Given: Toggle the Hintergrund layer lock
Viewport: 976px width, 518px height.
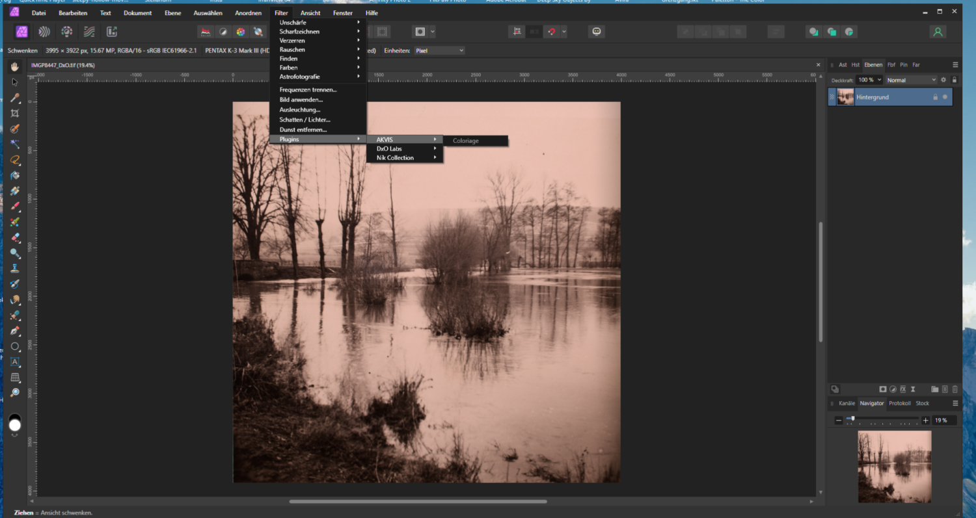Looking at the screenshot, I should point(936,97).
